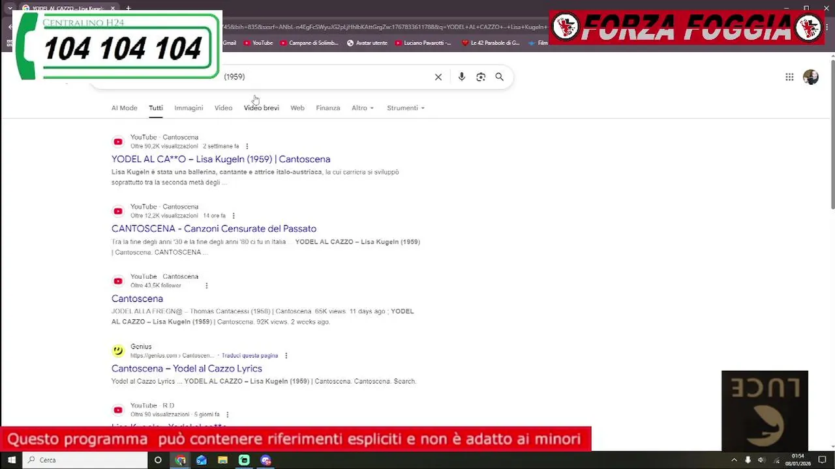Click YouTube favicon of the Canzoni Censurate result

point(118,211)
